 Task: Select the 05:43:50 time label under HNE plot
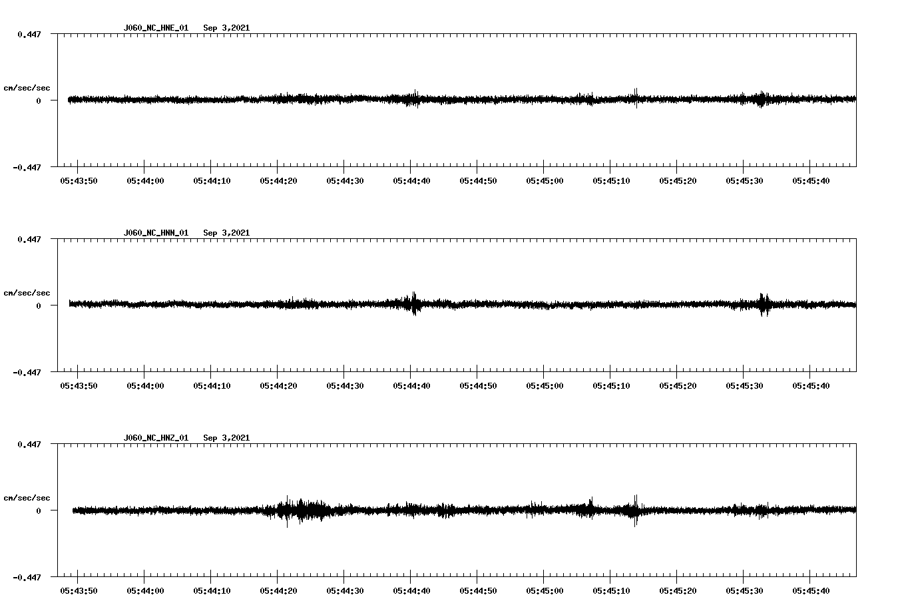[x=79, y=181]
